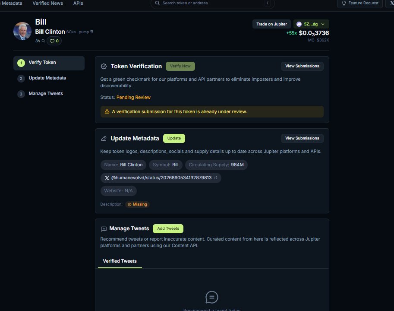
Task: Open the APIs nav item
Action: point(78,3)
